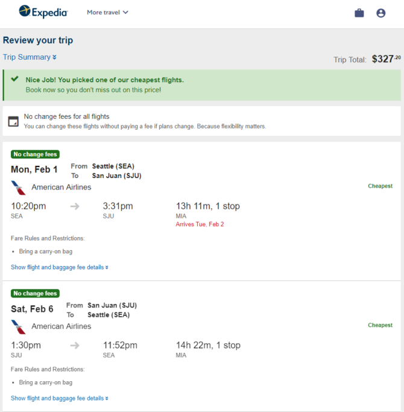The width and height of the screenshot is (404, 412).
Task: Click American Airlines logo on Feb 1 flight
Action: click(18, 188)
